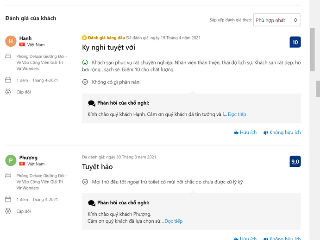Screen dimensions: 320x240
Task: Expand Hanh's property reply with 'Đọc tiếp'
Action: coord(237,114)
